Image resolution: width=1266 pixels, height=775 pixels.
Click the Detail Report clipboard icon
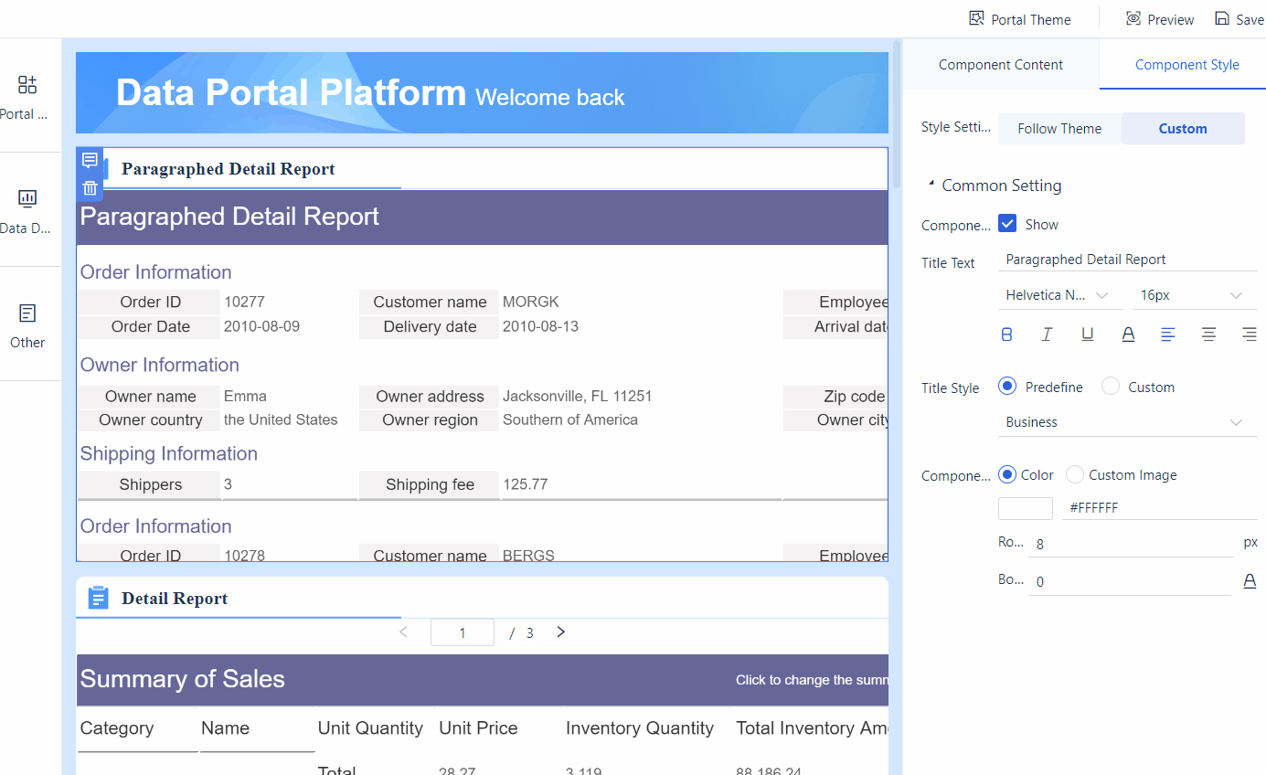tap(98, 598)
